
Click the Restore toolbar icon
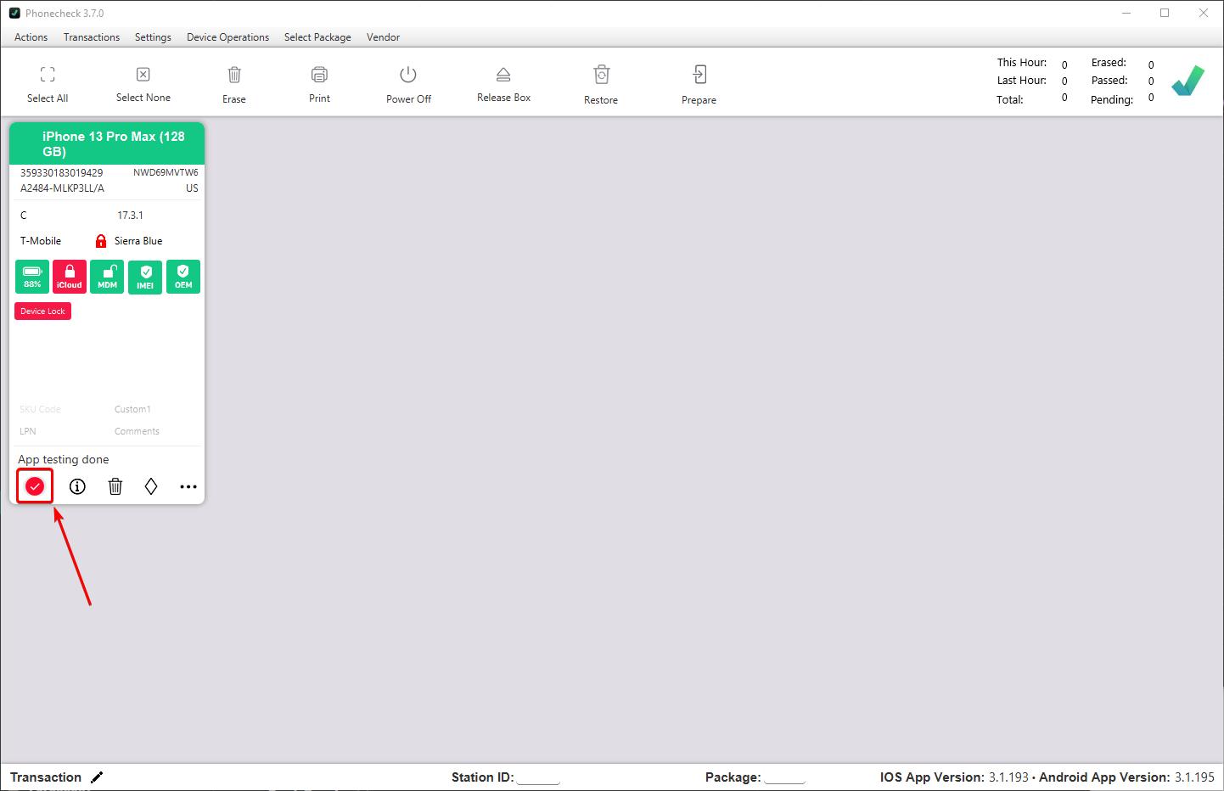click(601, 75)
